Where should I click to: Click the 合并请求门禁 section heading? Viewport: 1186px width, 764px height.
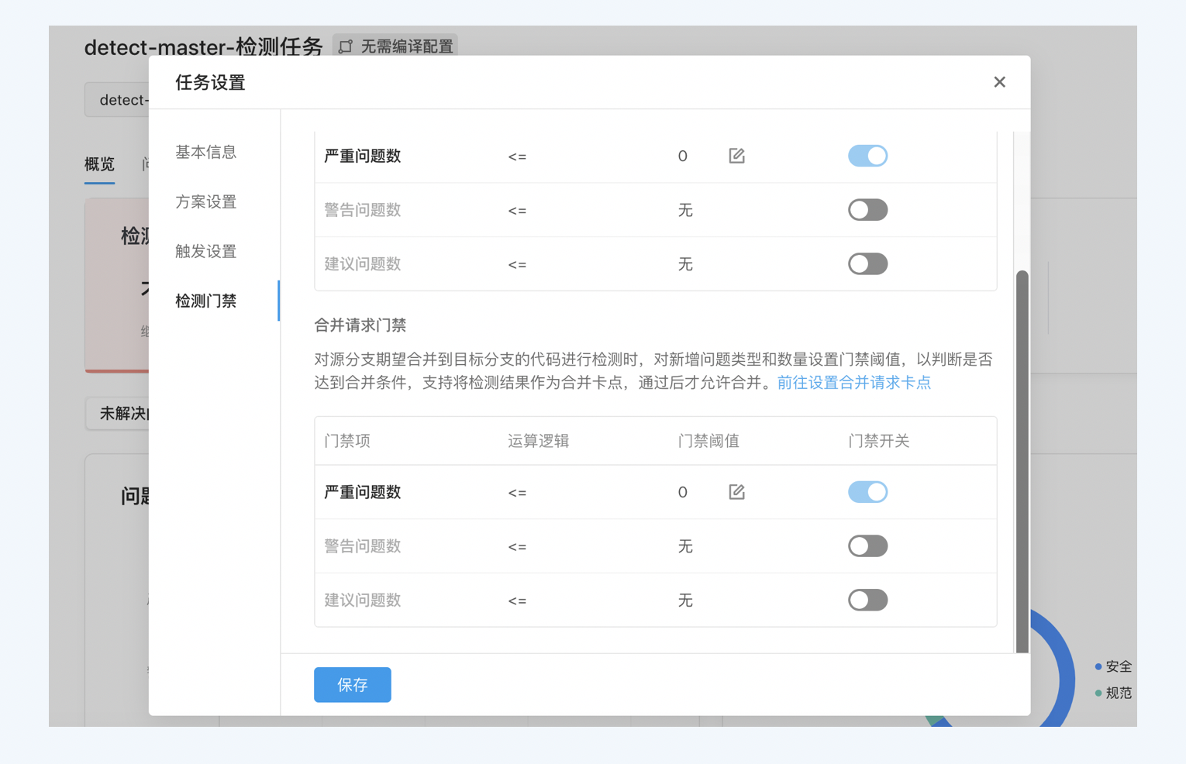360,325
